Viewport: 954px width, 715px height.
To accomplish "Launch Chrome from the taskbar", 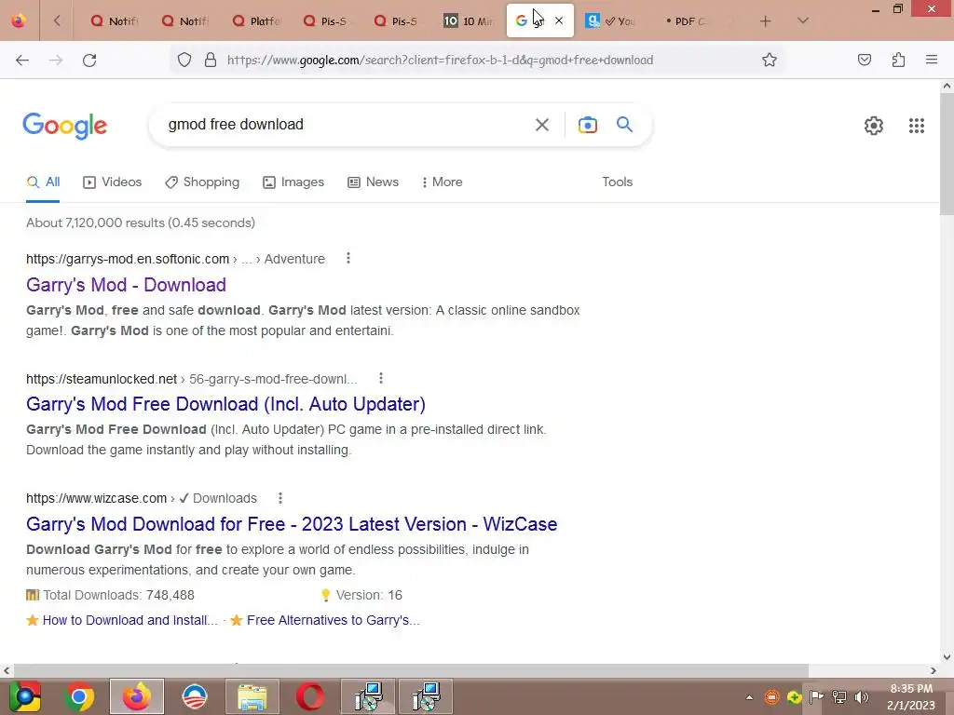I will click(x=78, y=696).
